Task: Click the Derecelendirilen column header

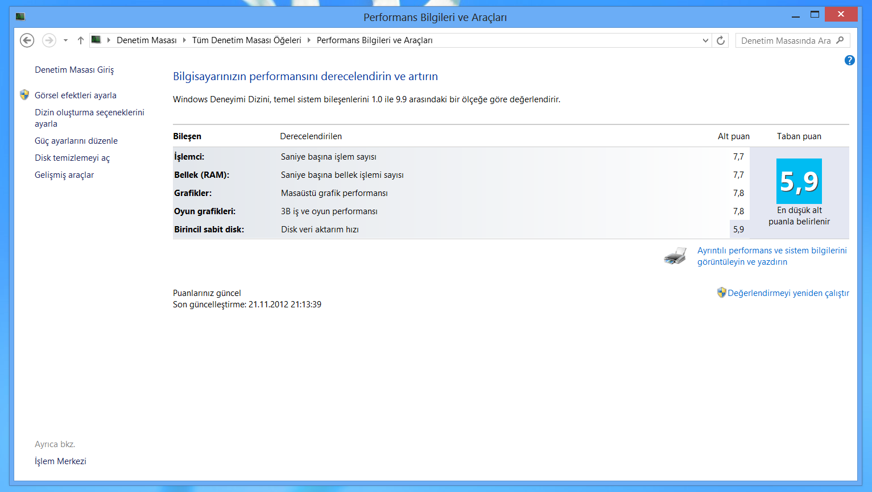Action: tap(311, 136)
